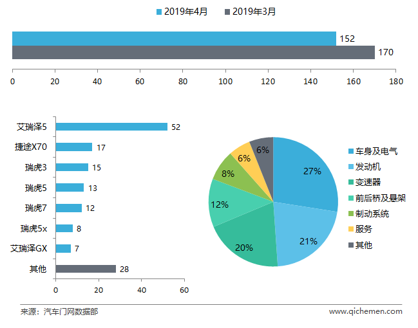Image resolution: width=418 pixels, height=328 pixels.
Task: Click the value label 17
Action: [x=101, y=147]
